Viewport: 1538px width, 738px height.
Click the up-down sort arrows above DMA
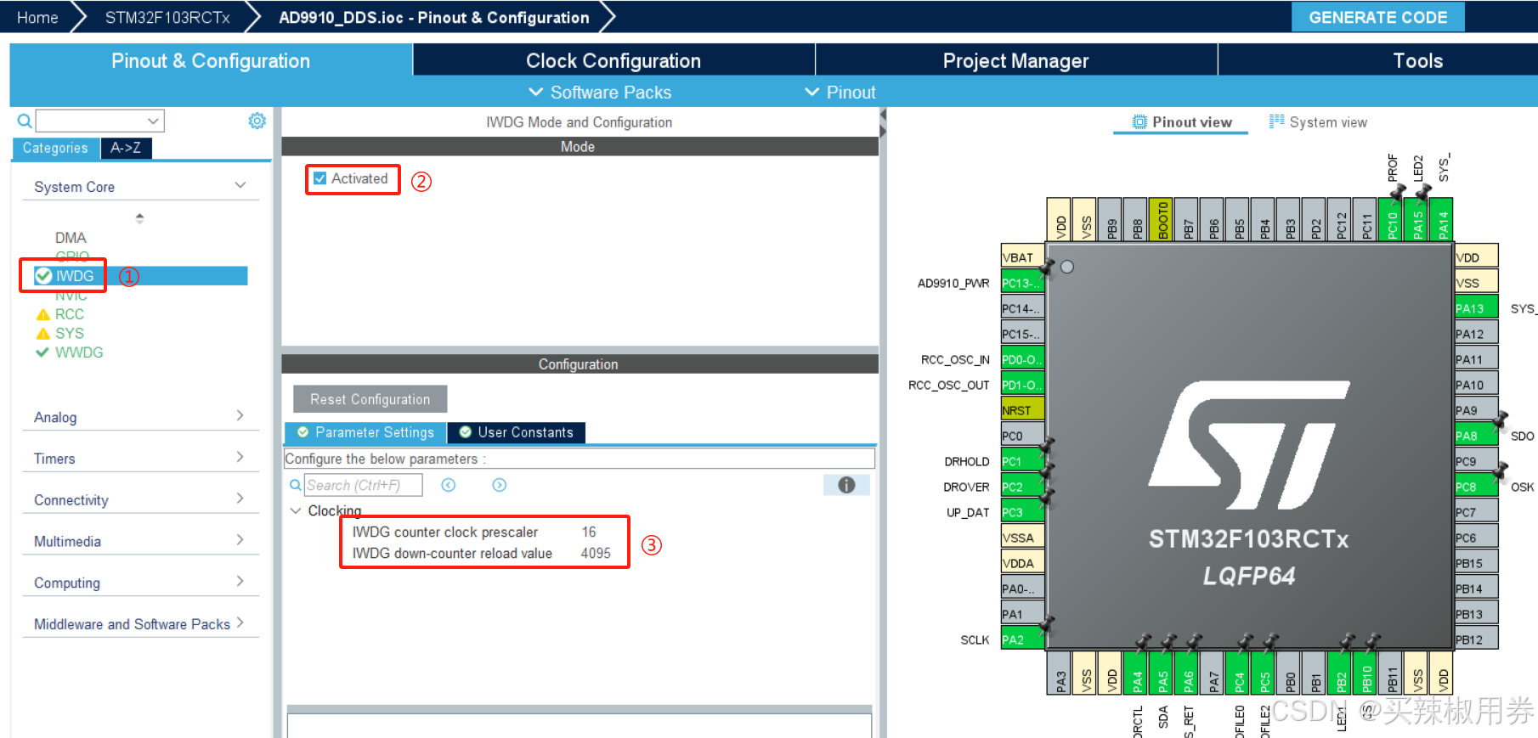139,218
